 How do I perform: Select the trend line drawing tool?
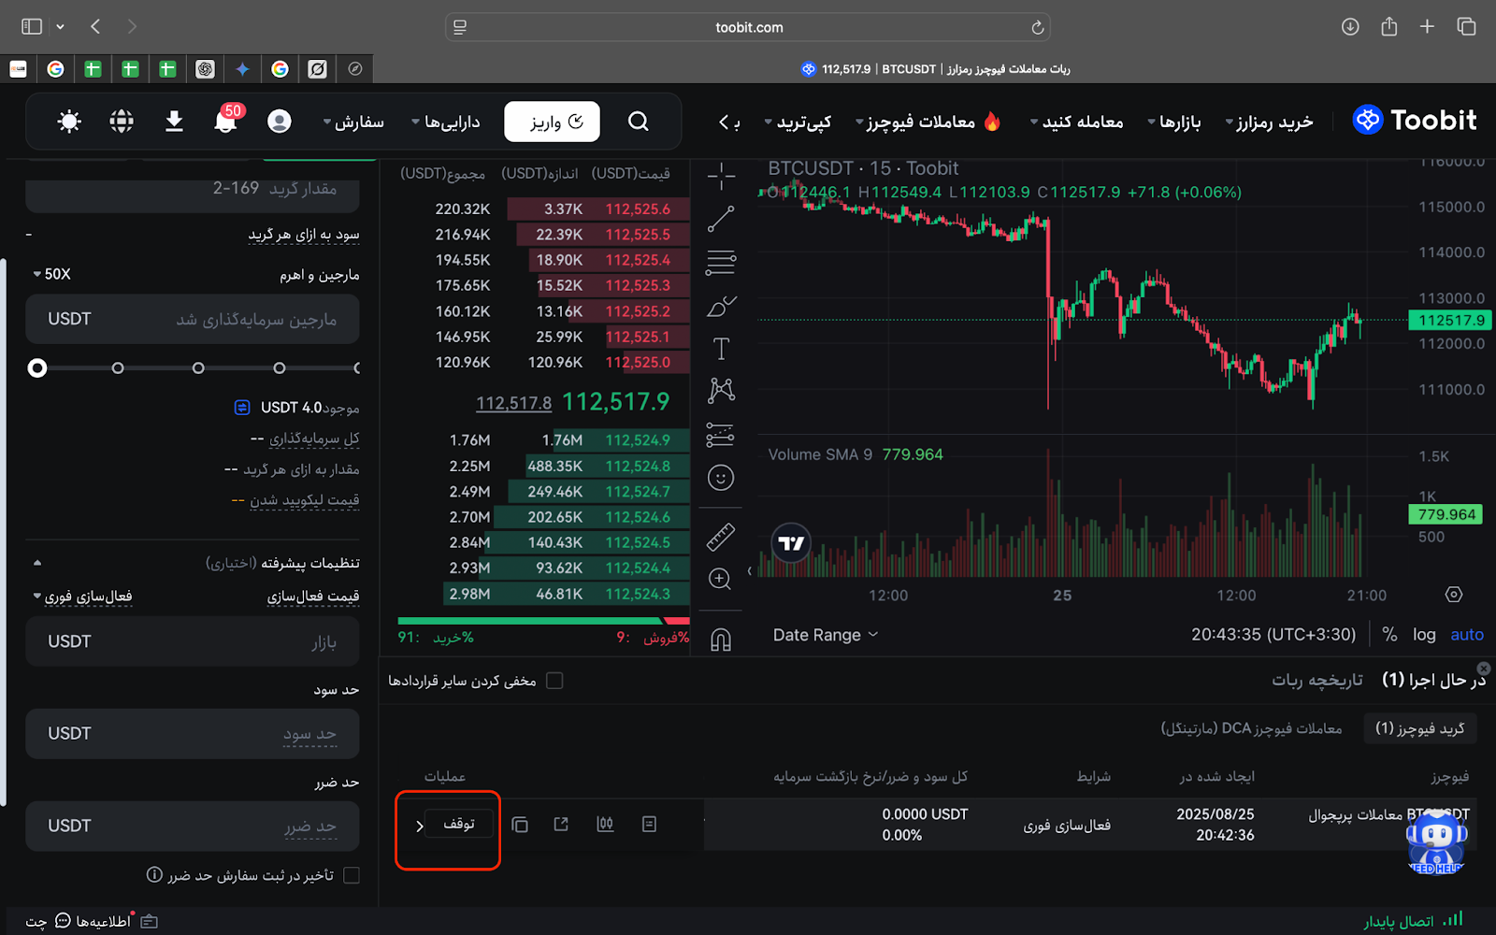click(721, 219)
